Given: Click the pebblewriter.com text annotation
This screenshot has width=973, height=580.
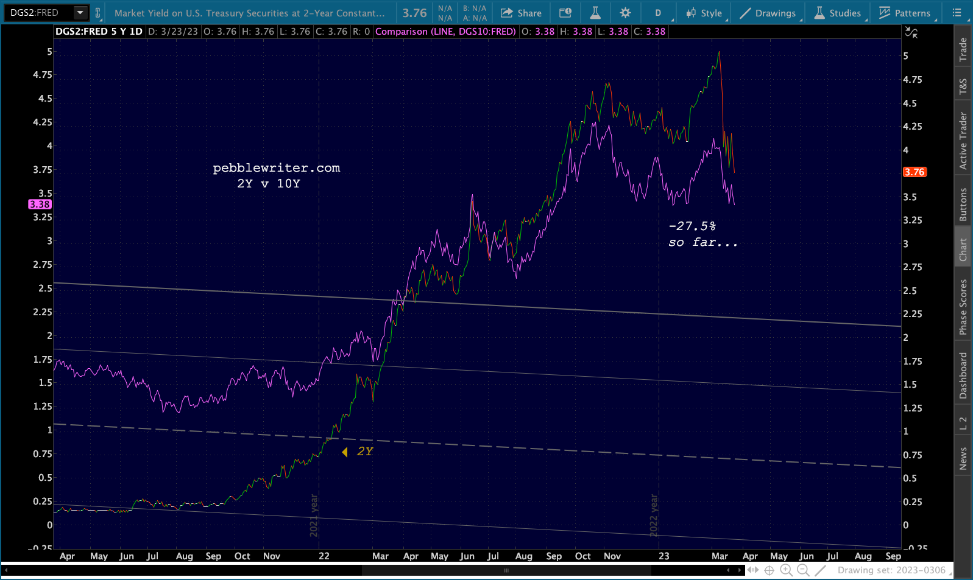Looking at the screenshot, I should [277, 168].
